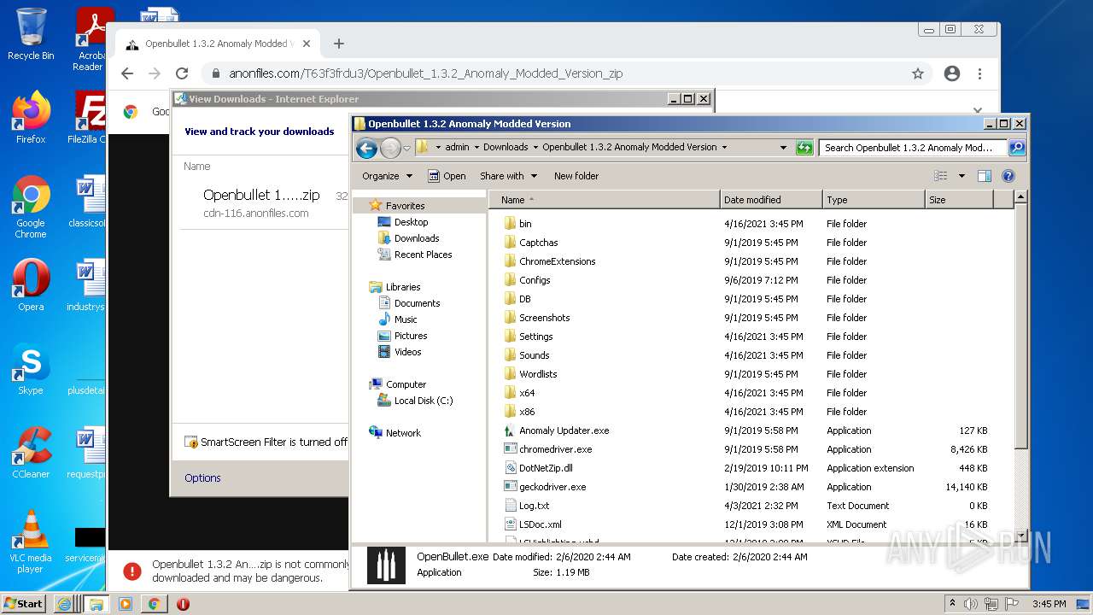The image size is (1093, 615).
Task: Open the Music library
Action: pyautogui.click(x=406, y=319)
